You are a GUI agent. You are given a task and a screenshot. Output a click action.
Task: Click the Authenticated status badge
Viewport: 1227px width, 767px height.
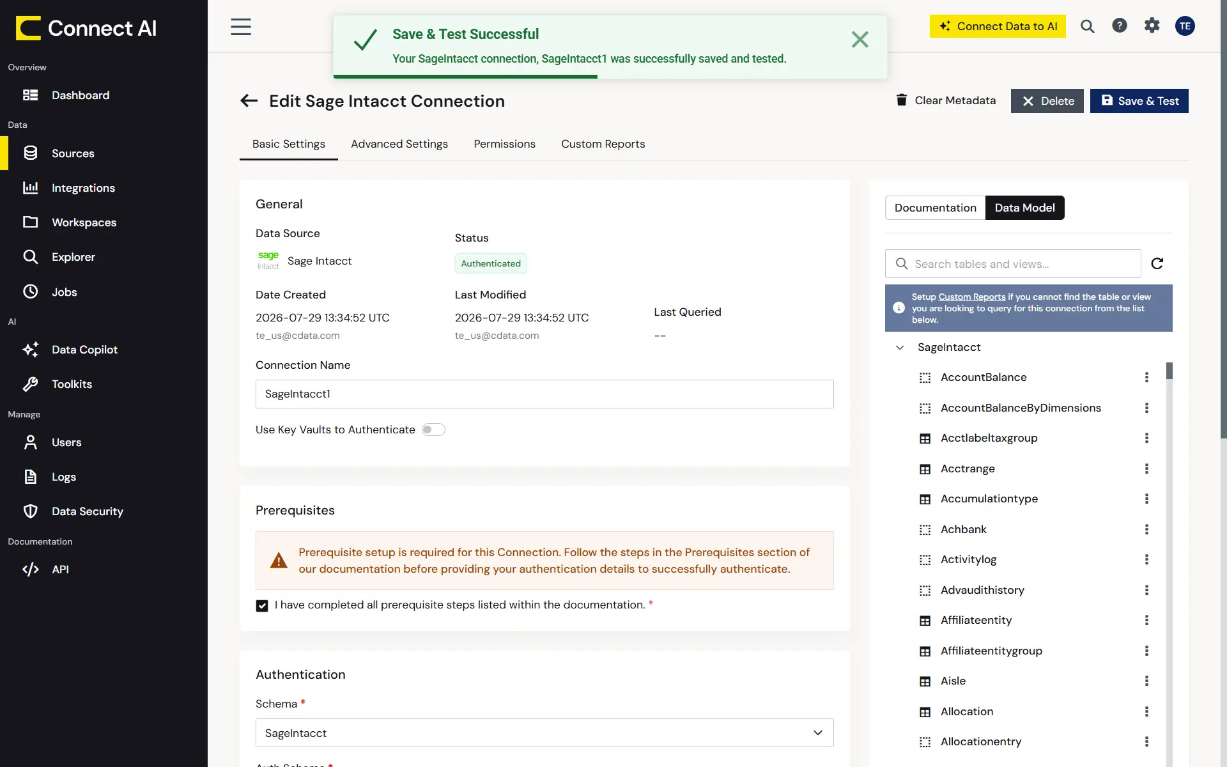coord(491,263)
